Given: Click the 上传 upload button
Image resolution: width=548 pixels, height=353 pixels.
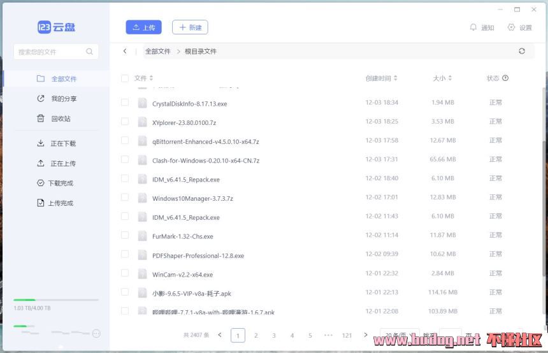Looking at the screenshot, I should 143,27.
